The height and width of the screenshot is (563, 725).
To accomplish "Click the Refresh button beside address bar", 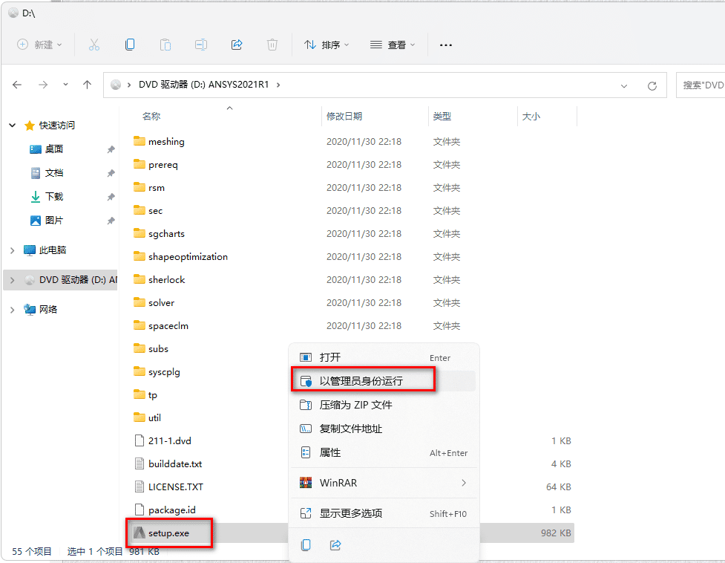I will pyautogui.click(x=652, y=85).
